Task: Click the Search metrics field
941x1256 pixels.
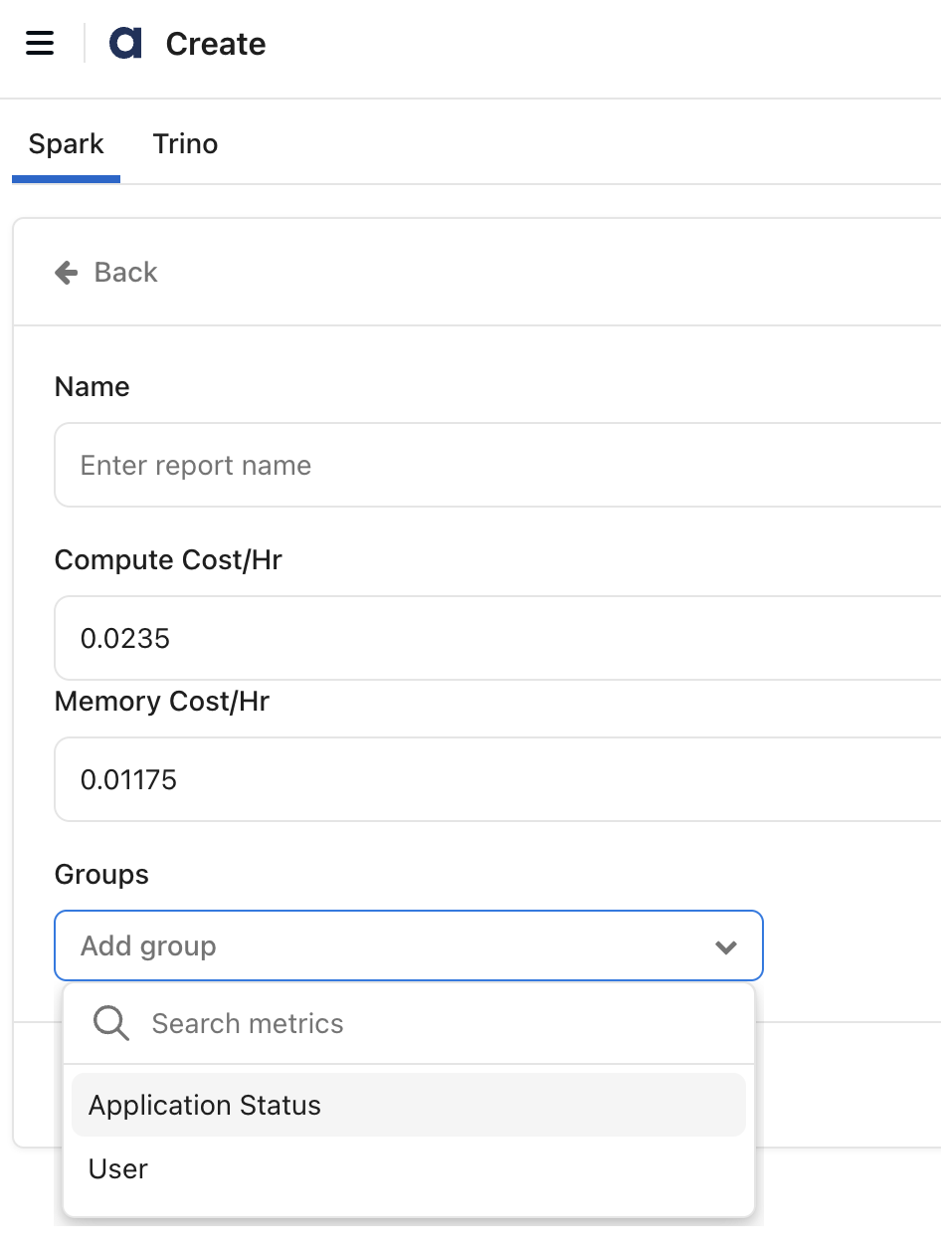Action: (409, 1023)
